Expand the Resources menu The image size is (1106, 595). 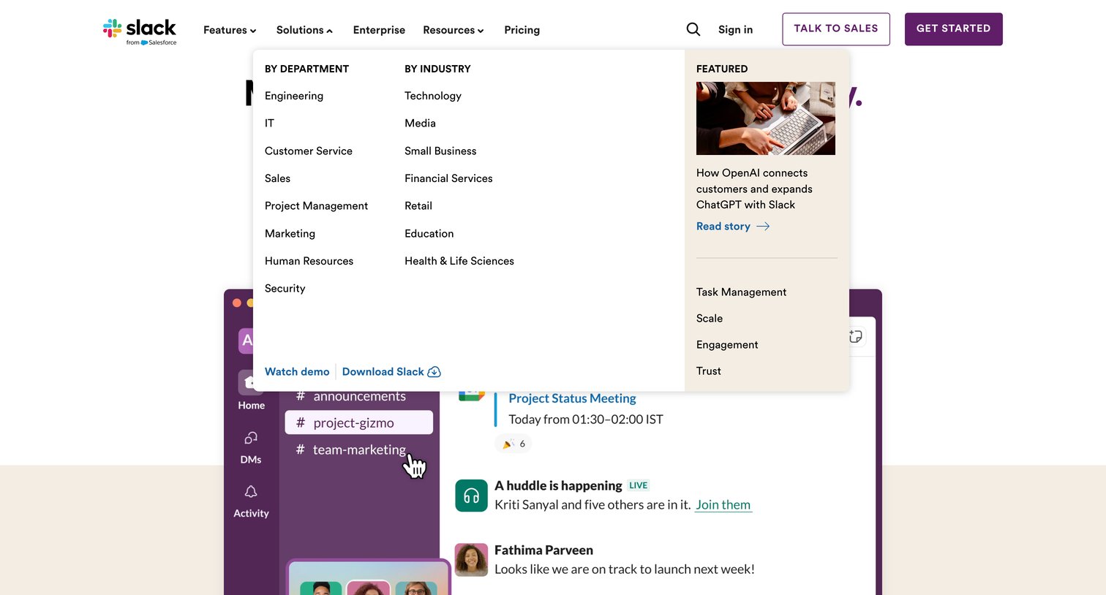click(x=454, y=30)
